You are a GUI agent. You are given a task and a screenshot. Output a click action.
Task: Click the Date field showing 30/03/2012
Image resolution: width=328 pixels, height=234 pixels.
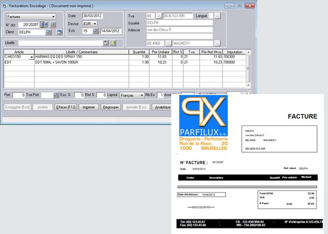(92, 16)
